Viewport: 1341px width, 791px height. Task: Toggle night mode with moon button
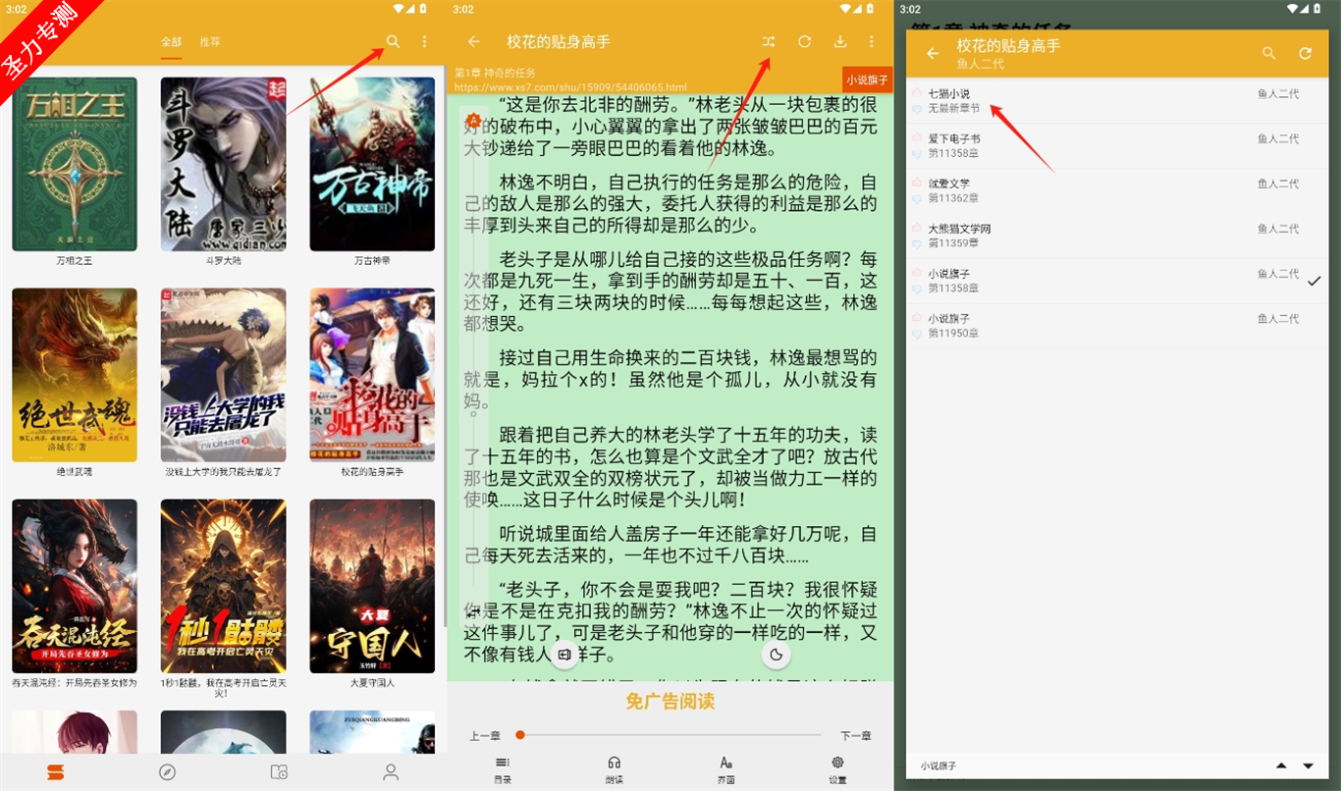[x=776, y=654]
